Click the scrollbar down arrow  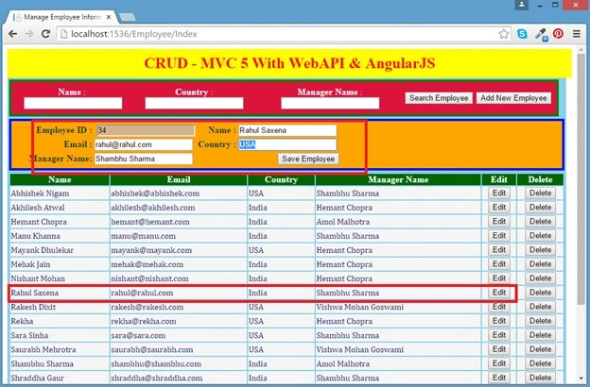[x=581, y=378]
